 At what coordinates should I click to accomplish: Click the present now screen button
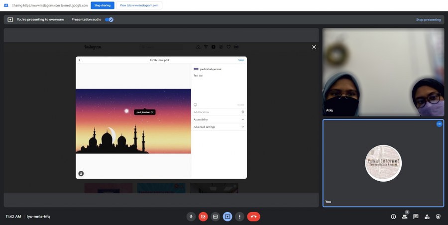(227, 217)
